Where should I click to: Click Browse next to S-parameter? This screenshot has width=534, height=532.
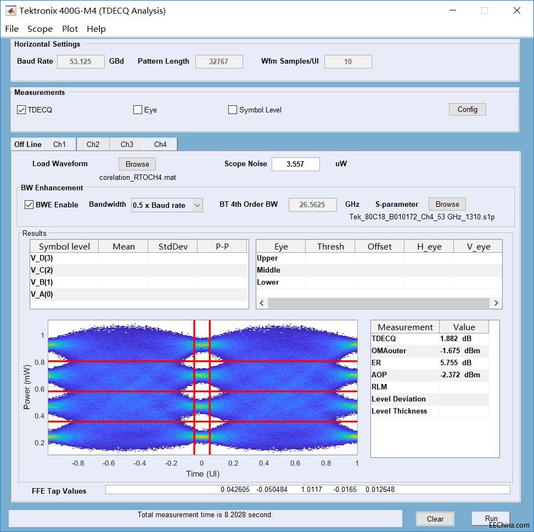coord(447,204)
